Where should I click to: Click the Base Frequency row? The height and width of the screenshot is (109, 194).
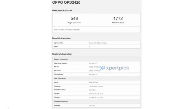click(x=96, y=90)
